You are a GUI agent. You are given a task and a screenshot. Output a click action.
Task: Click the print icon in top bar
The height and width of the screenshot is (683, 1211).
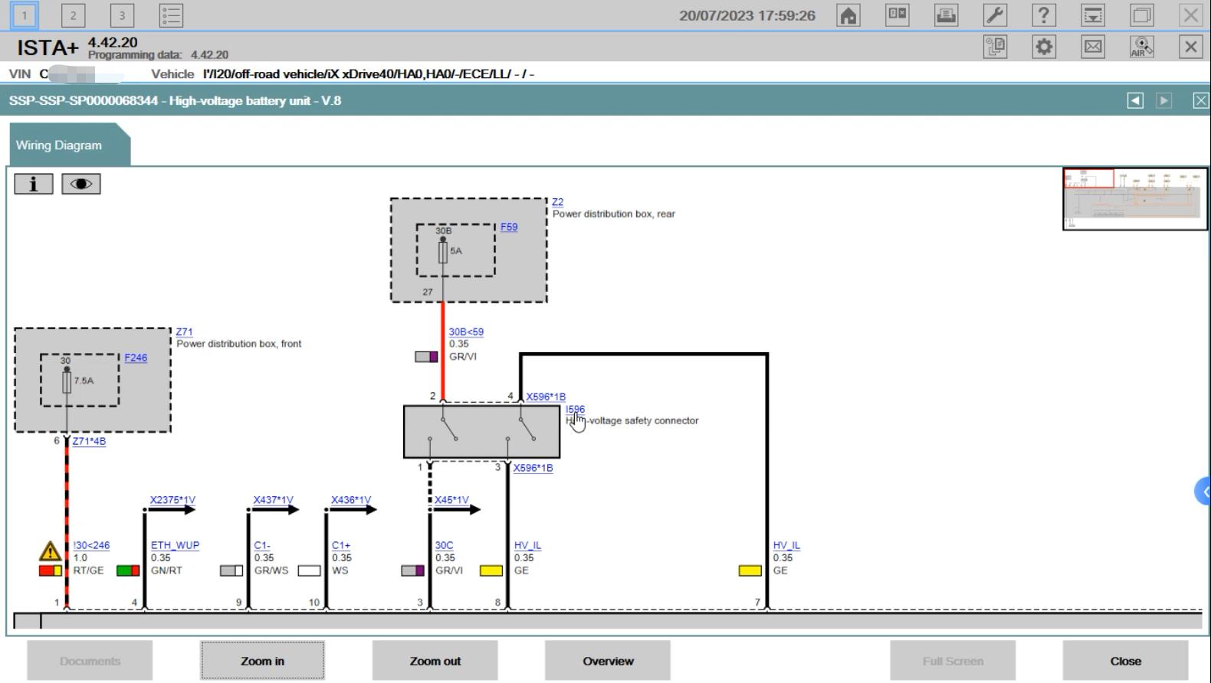tap(946, 15)
